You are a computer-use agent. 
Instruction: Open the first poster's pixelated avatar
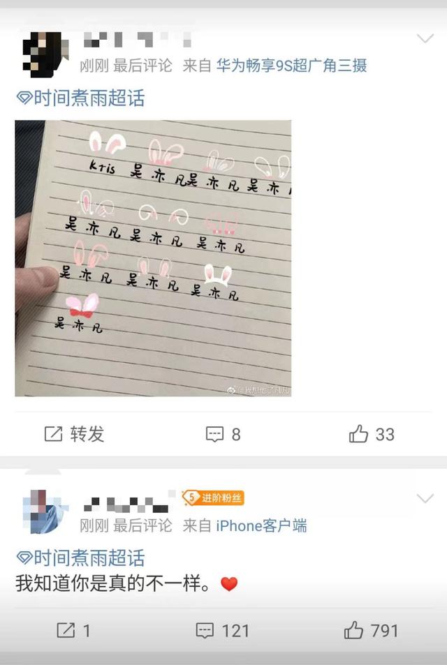46,54
